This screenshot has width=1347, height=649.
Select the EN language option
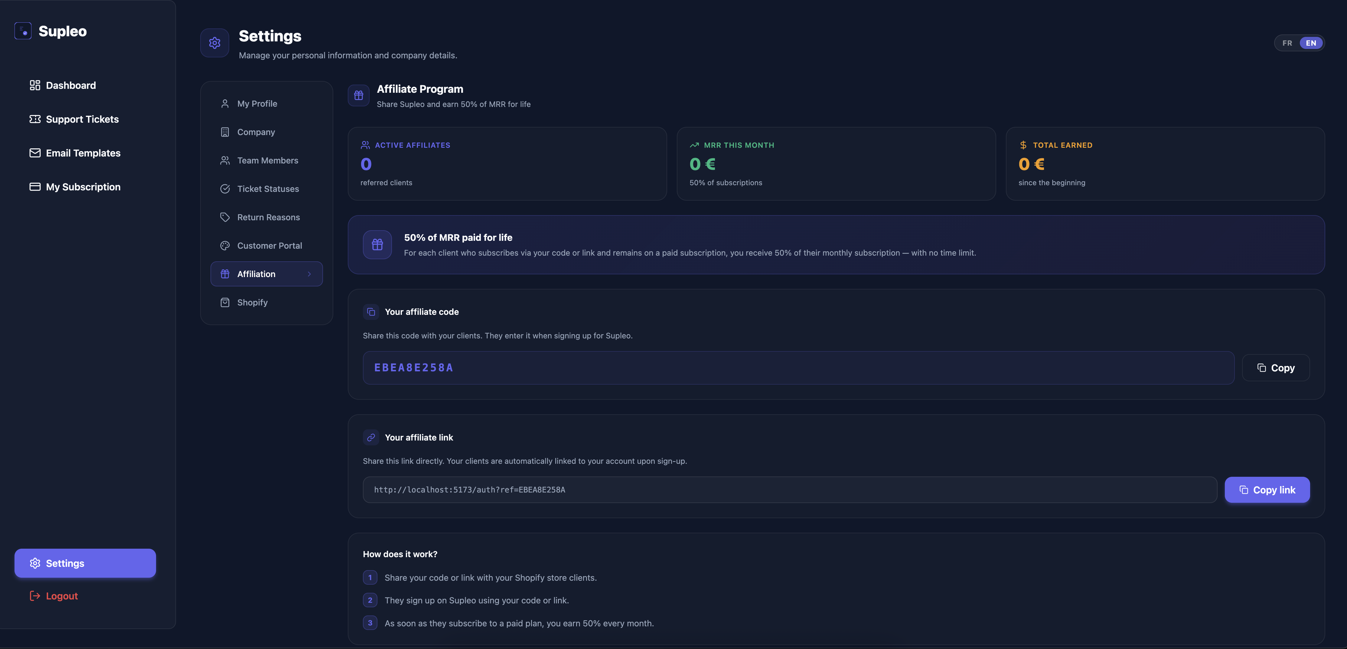(x=1311, y=44)
